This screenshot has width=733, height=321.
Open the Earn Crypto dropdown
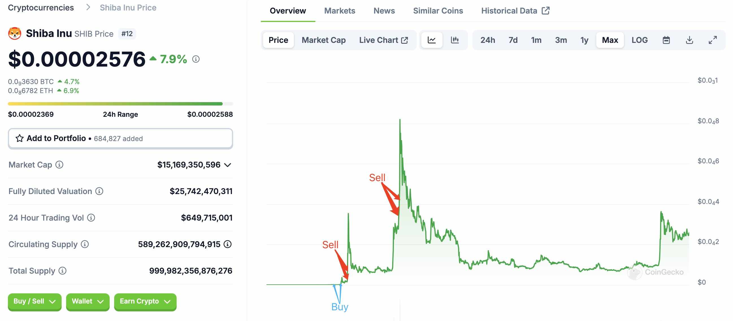point(145,302)
